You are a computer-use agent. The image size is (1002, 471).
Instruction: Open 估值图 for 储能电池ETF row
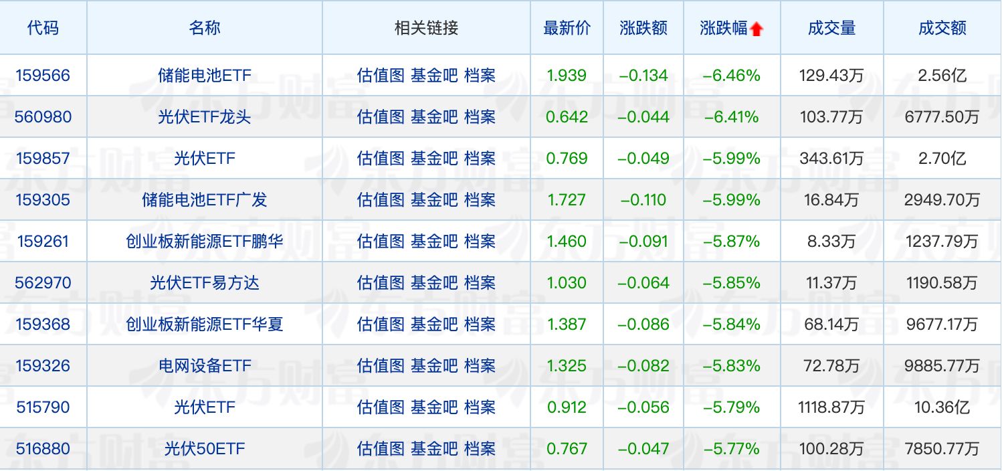pos(381,76)
